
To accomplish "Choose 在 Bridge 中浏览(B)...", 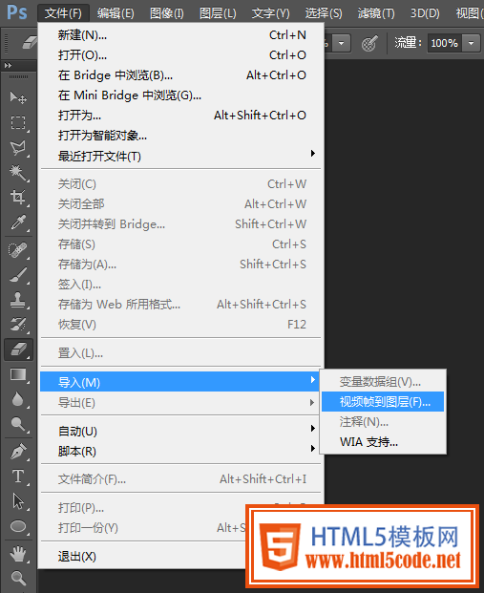I will pos(180,75).
